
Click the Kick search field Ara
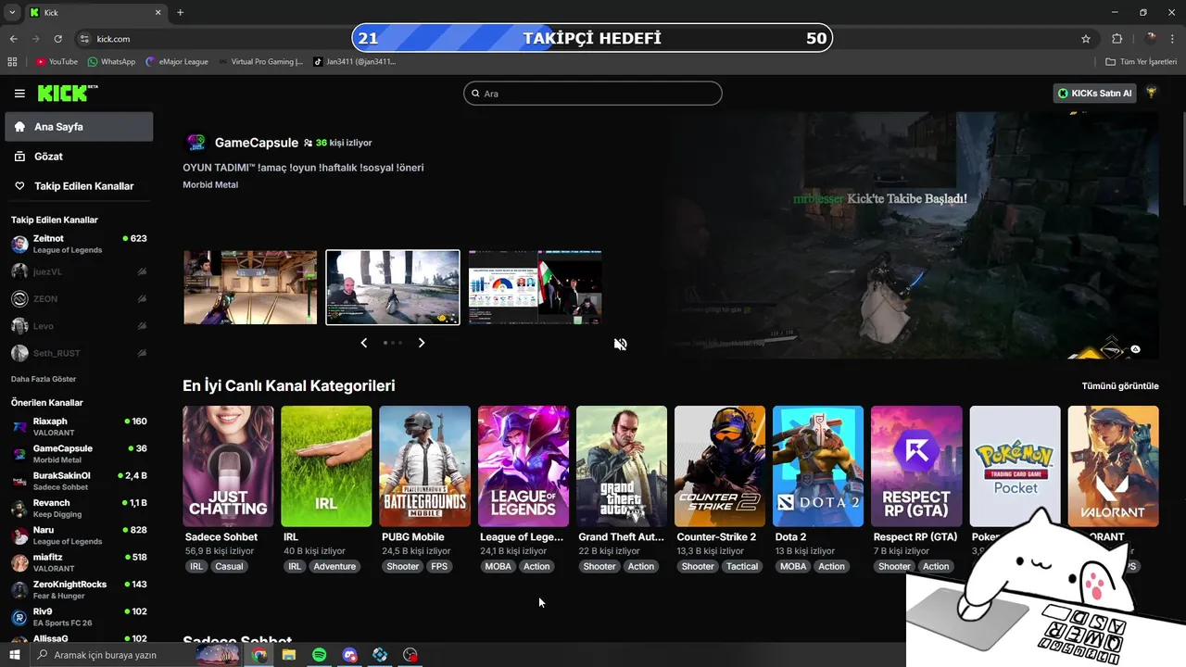(x=593, y=94)
